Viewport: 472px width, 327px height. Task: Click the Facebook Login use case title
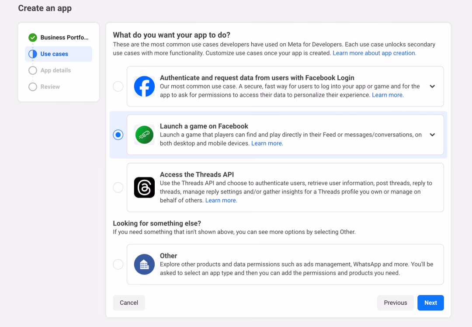pyautogui.click(x=257, y=78)
